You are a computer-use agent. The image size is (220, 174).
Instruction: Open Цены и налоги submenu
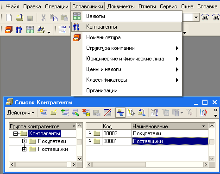[x=126, y=69]
